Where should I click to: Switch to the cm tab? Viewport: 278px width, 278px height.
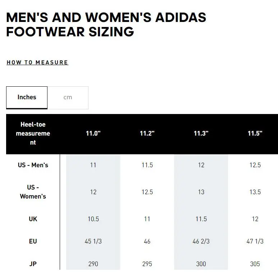pyautogui.click(x=68, y=98)
